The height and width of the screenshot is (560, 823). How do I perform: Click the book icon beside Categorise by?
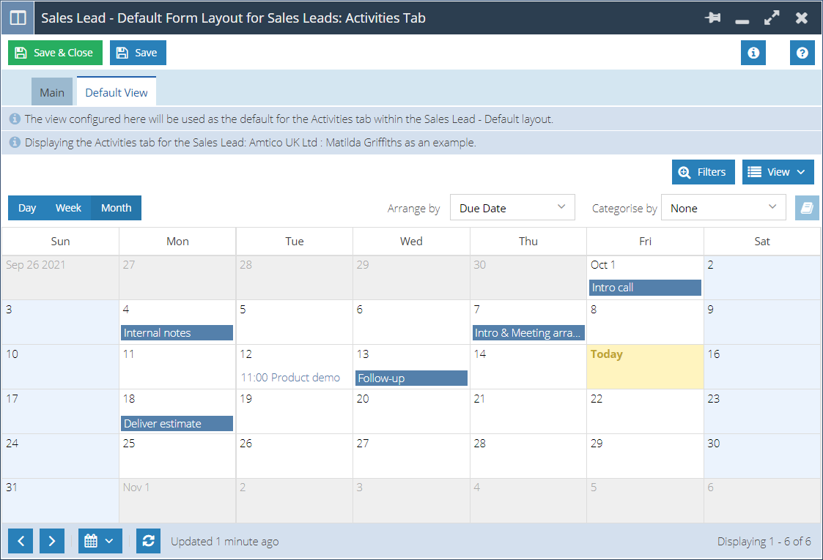pyautogui.click(x=808, y=208)
